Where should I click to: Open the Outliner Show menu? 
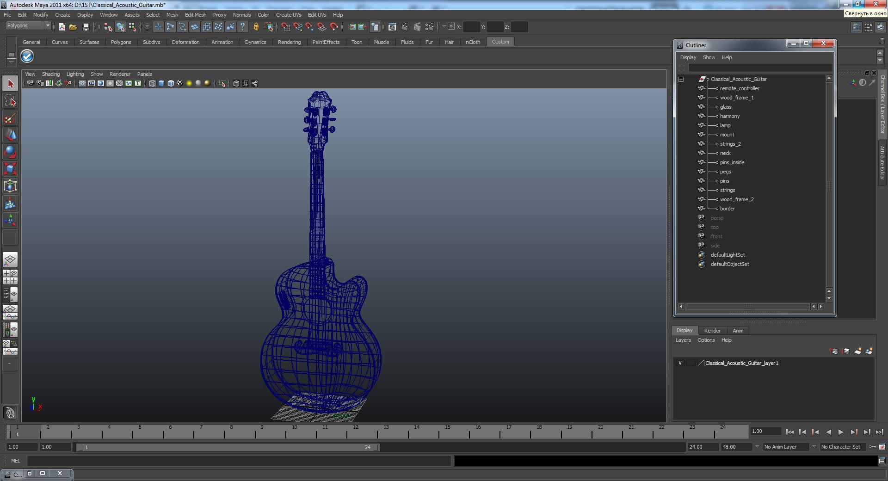(x=709, y=57)
